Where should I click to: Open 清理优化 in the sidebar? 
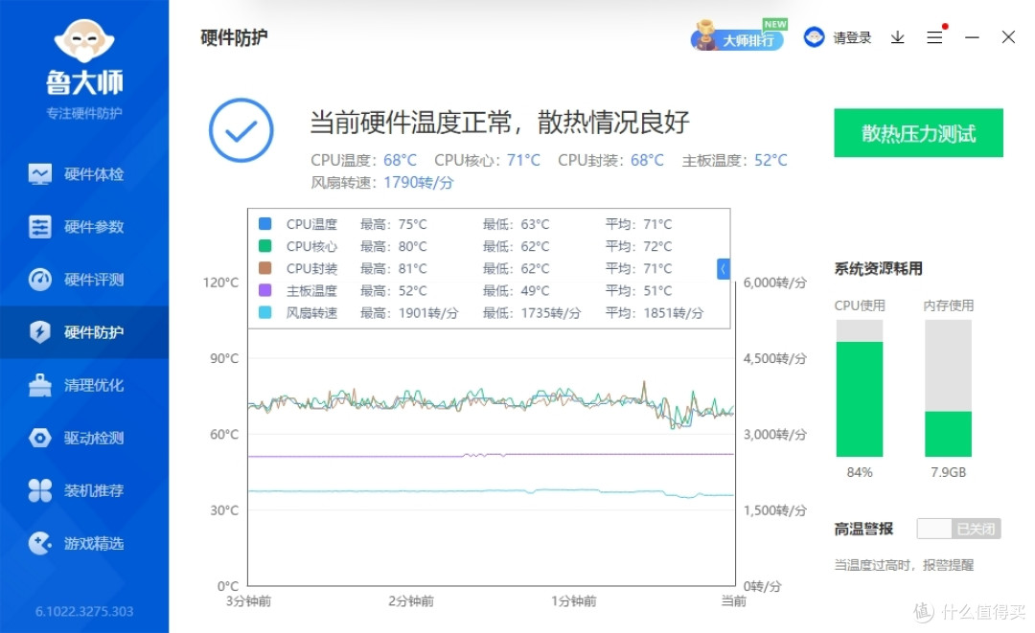tap(84, 385)
